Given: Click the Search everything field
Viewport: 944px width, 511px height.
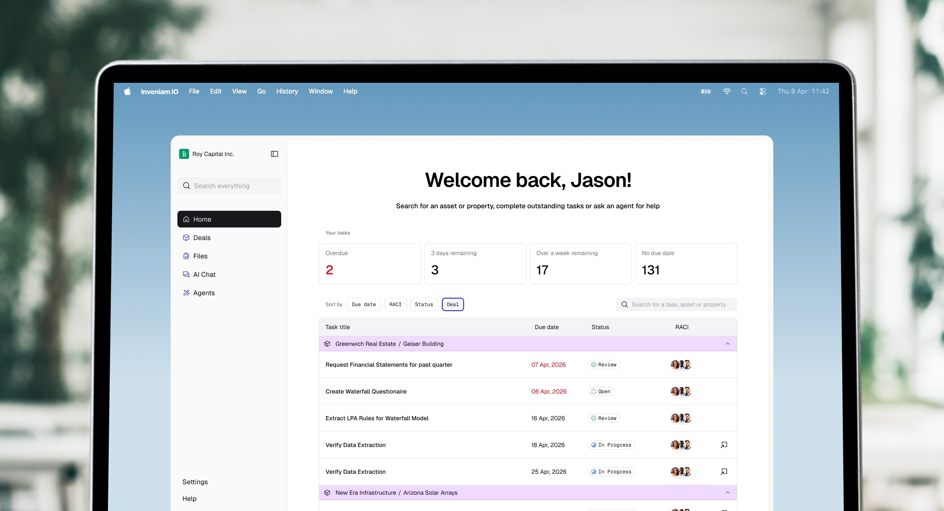Looking at the screenshot, I should [x=229, y=186].
